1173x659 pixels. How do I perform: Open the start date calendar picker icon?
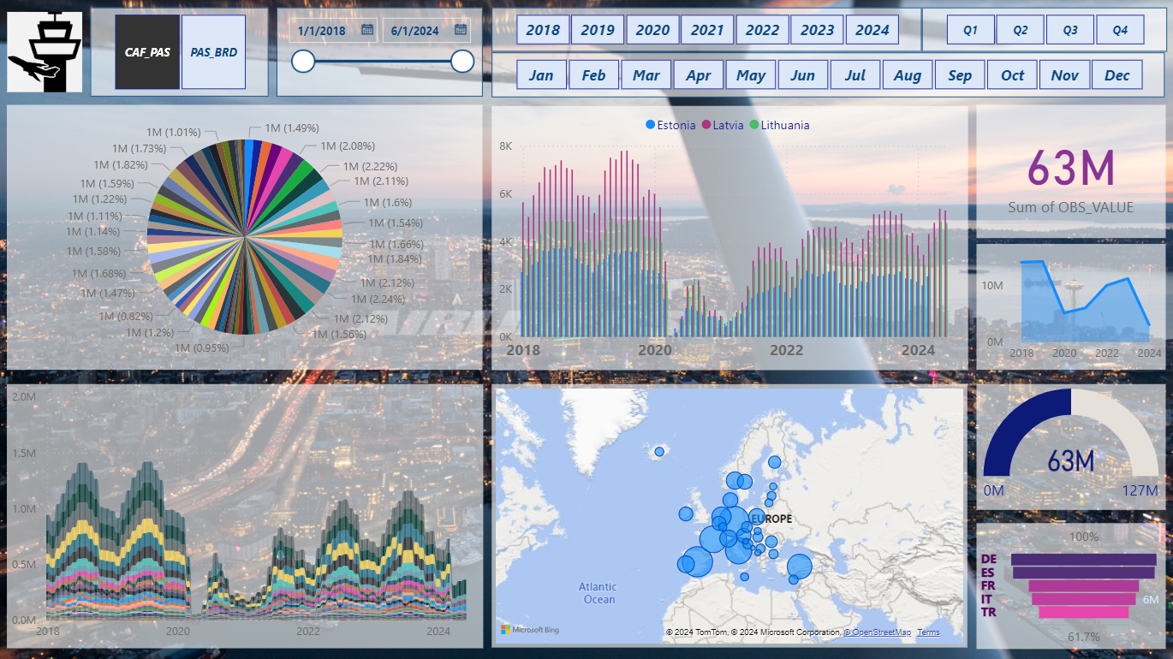[366, 30]
